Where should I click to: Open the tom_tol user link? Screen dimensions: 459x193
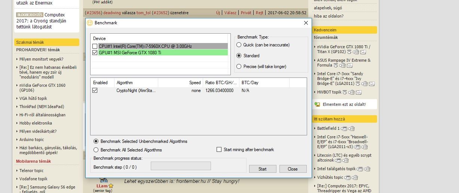pos(144,13)
